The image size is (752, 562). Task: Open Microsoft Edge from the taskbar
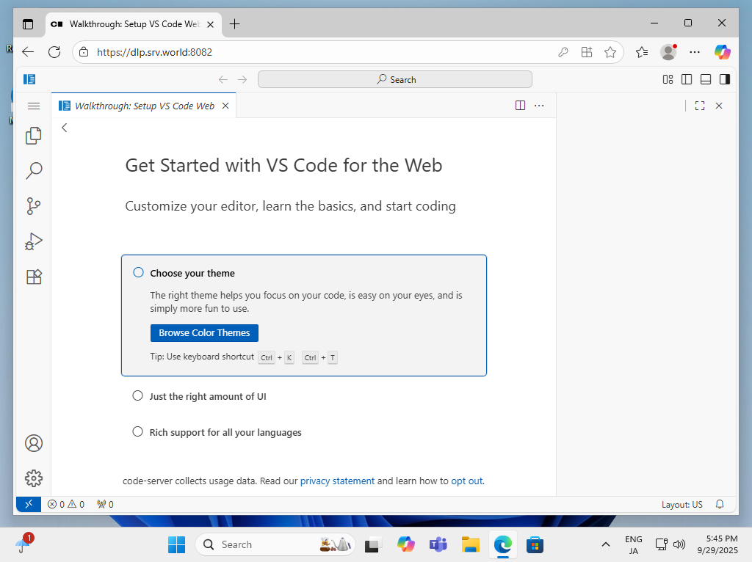coord(502,544)
